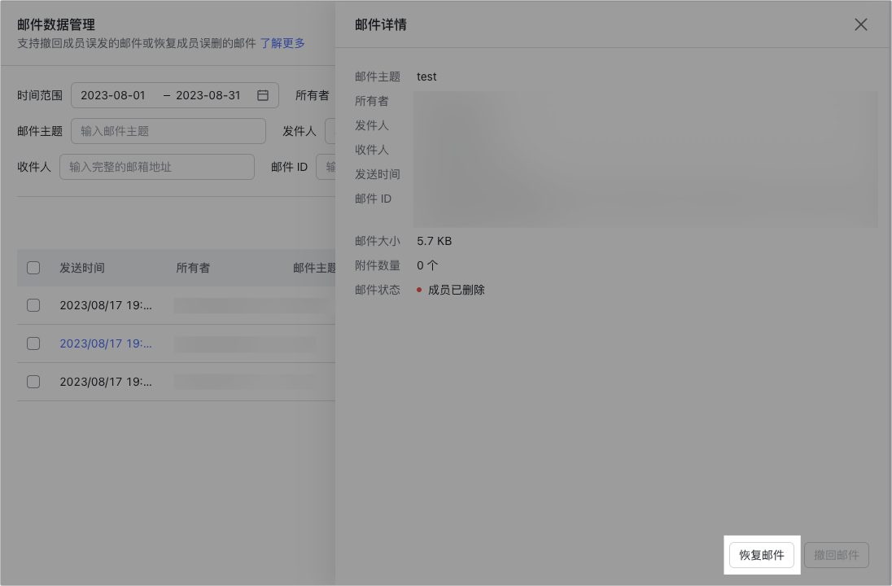Viewport: 892px width, 586px height.
Task: Focus the 收件人 email address field
Action: [157, 167]
